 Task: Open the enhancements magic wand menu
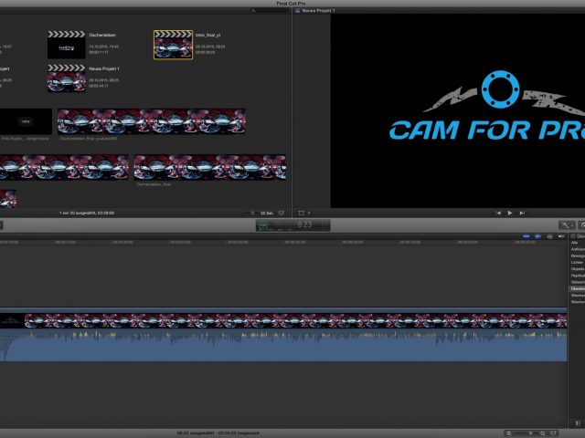tap(567, 225)
